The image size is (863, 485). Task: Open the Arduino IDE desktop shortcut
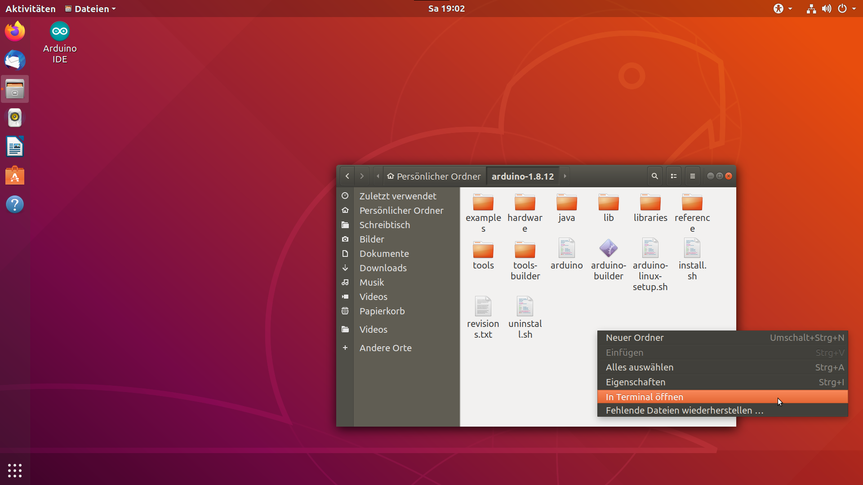point(60,43)
